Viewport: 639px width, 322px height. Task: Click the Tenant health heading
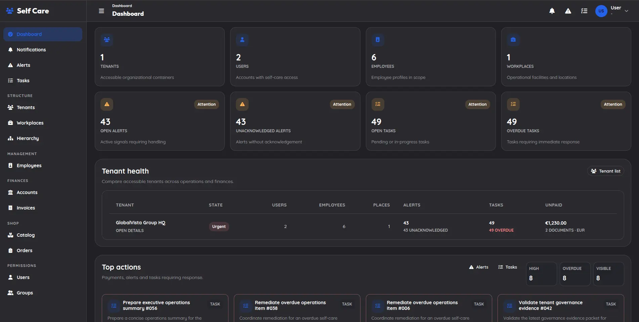tap(125, 171)
